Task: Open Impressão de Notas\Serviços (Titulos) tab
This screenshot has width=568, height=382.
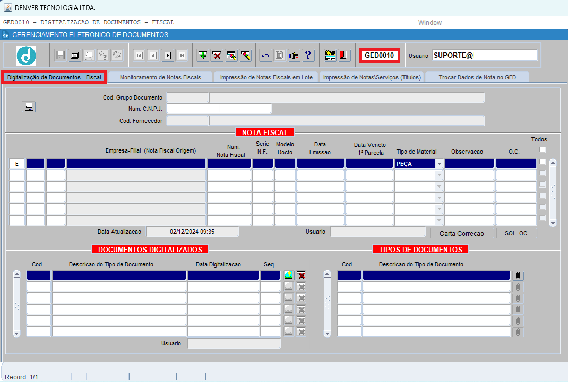Action: (x=372, y=77)
